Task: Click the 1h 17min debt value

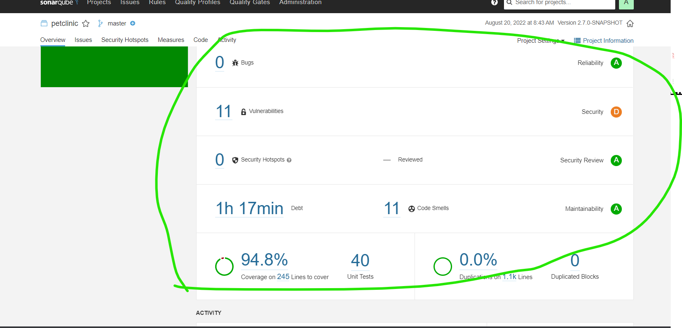Action: click(x=249, y=208)
